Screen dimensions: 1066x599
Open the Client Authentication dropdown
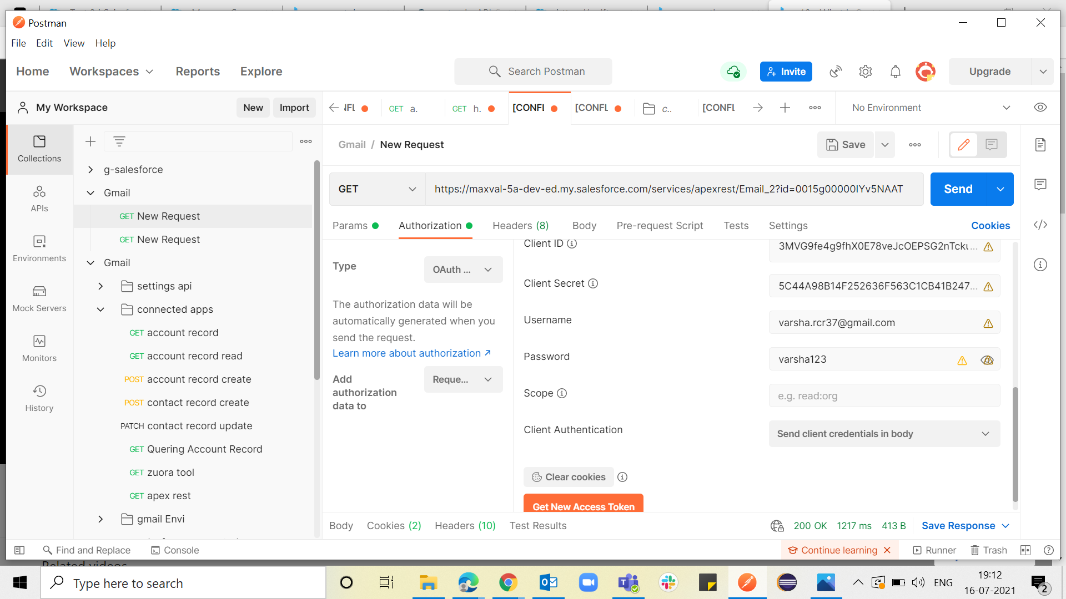pos(884,434)
